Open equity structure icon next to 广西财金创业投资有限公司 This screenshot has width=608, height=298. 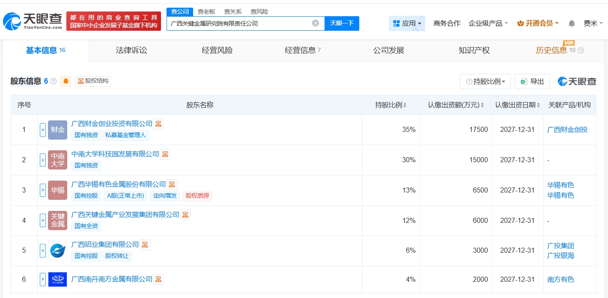(158, 124)
